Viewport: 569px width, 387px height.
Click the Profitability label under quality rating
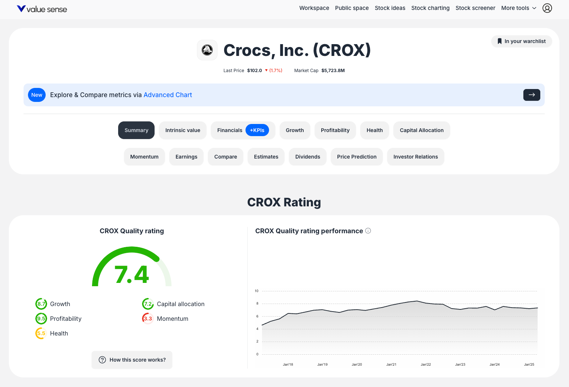(66, 319)
